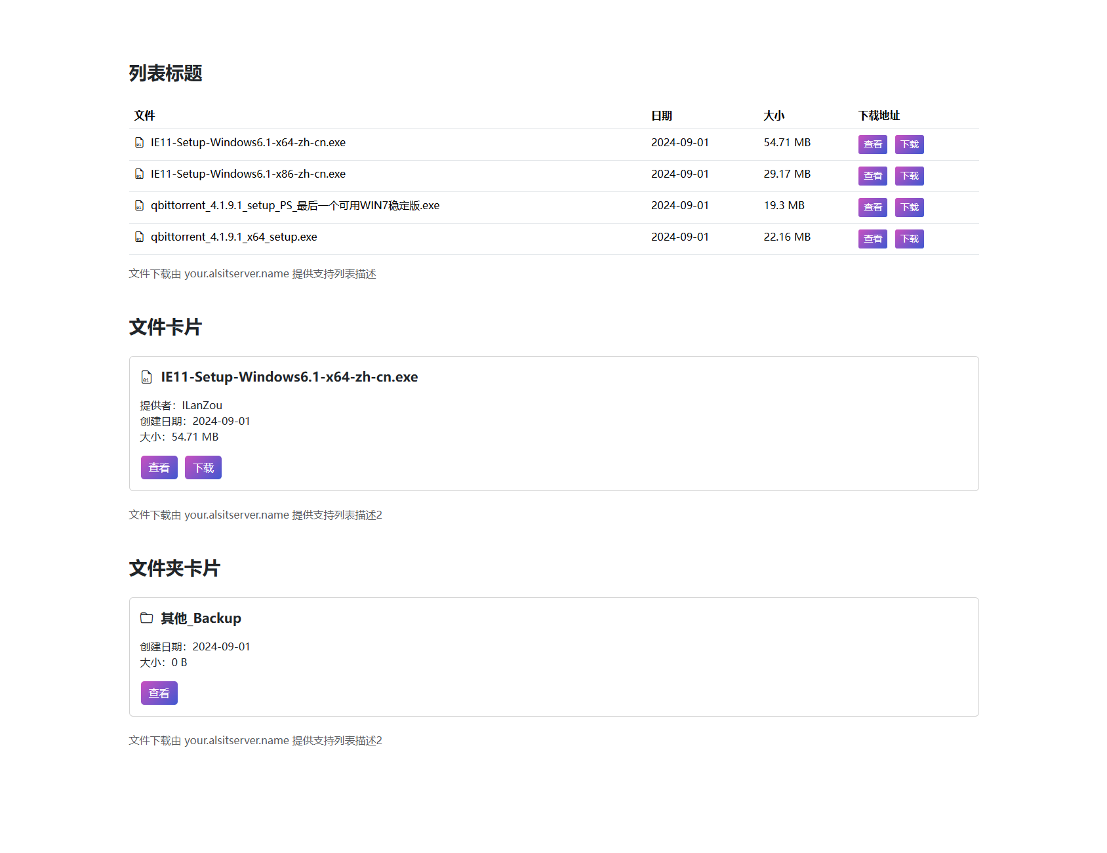Click the 日期 column header

(x=662, y=115)
